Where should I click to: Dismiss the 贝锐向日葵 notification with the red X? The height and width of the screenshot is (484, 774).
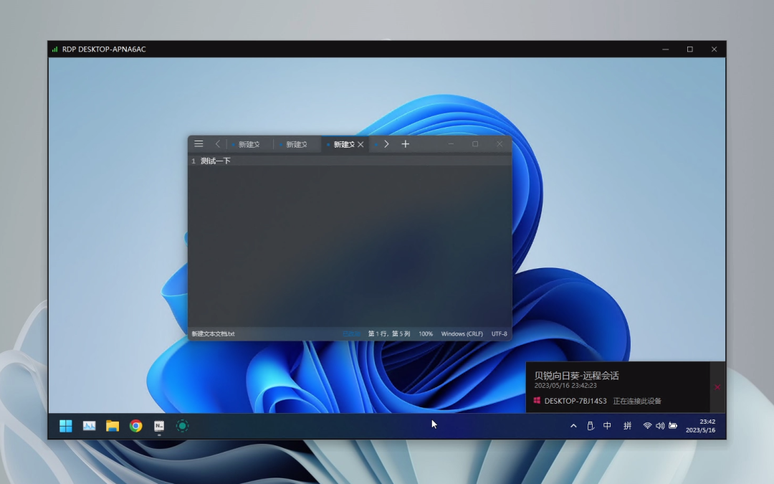click(717, 387)
